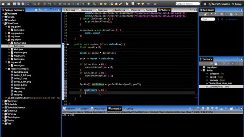The height and width of the screenshot is (137, 244).
Task: Click the Run with external tools icon
Action: [x=94, y=4]
